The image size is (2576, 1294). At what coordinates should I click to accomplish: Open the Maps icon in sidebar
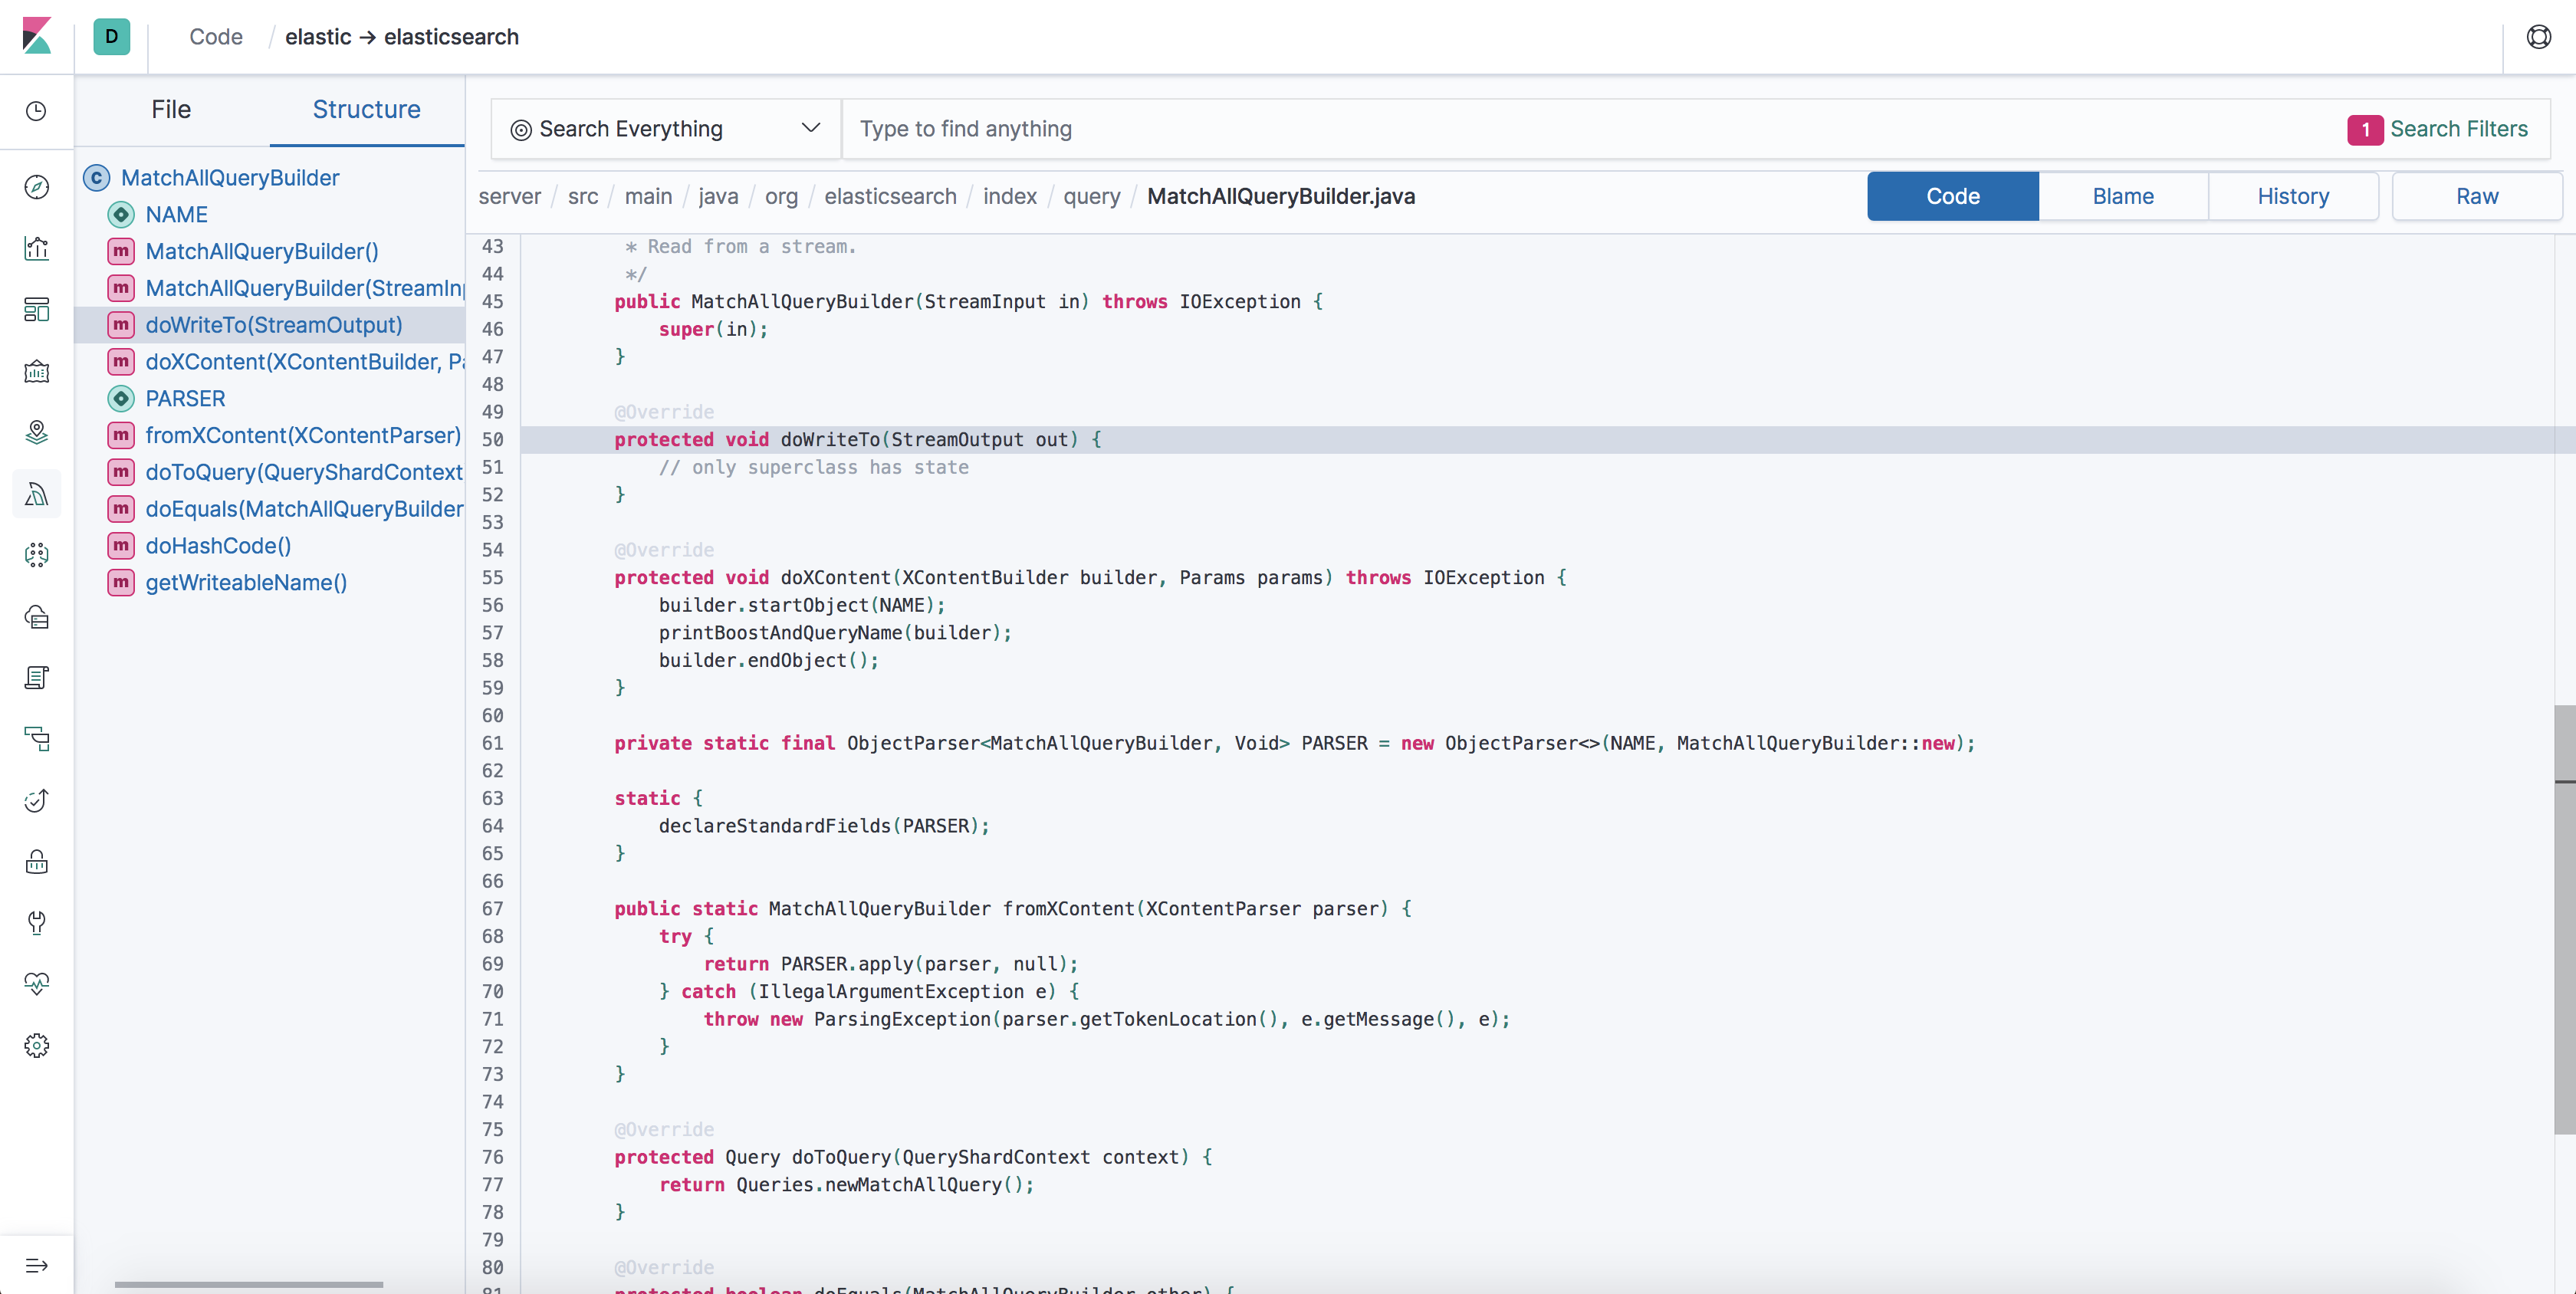pyautogui.click(x=37, y=432)
